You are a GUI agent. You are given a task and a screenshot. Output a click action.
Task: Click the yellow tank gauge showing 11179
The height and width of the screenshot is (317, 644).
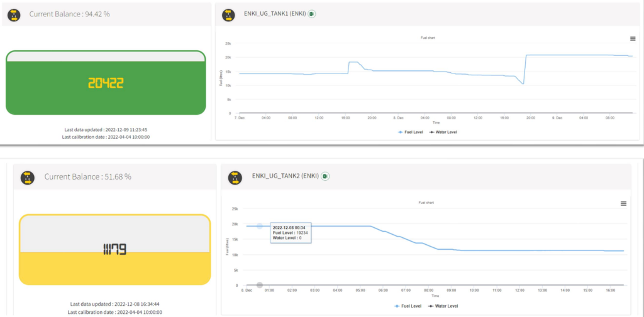[x=114, y=250]
